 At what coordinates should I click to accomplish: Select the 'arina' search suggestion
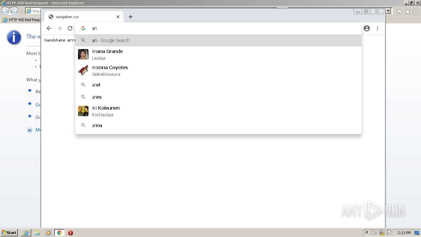(218, 125)
